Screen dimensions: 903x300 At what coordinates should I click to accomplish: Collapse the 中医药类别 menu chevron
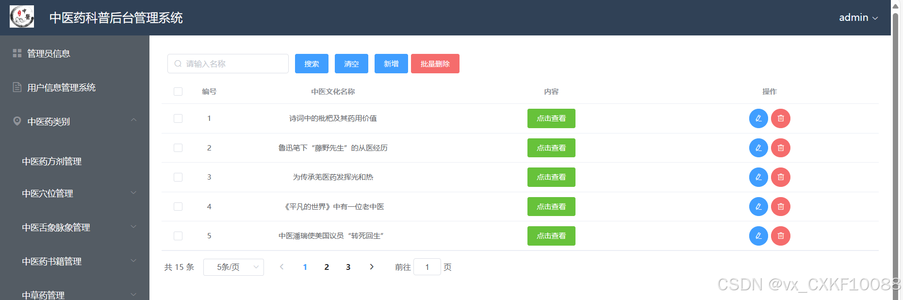(x=133, y=120)
